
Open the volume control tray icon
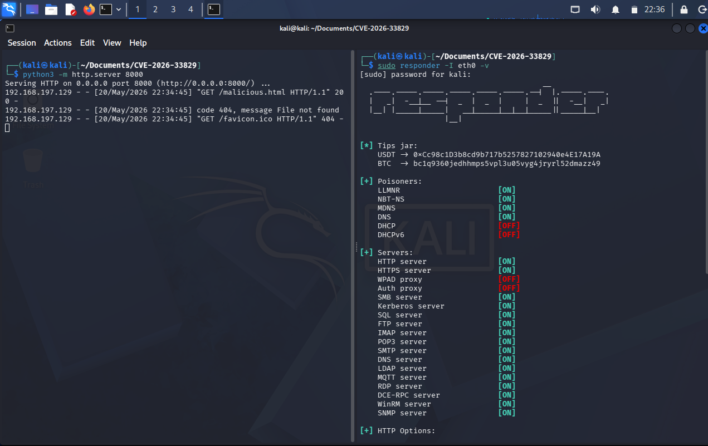point(595,9)
